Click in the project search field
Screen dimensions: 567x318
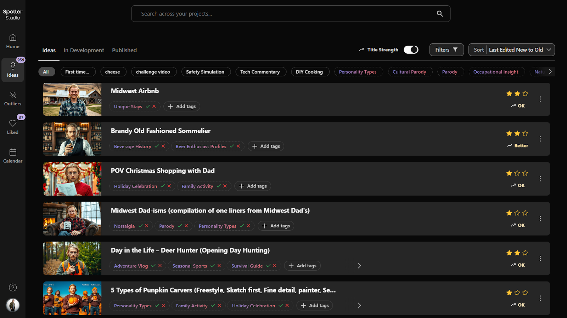pos(291,14)
